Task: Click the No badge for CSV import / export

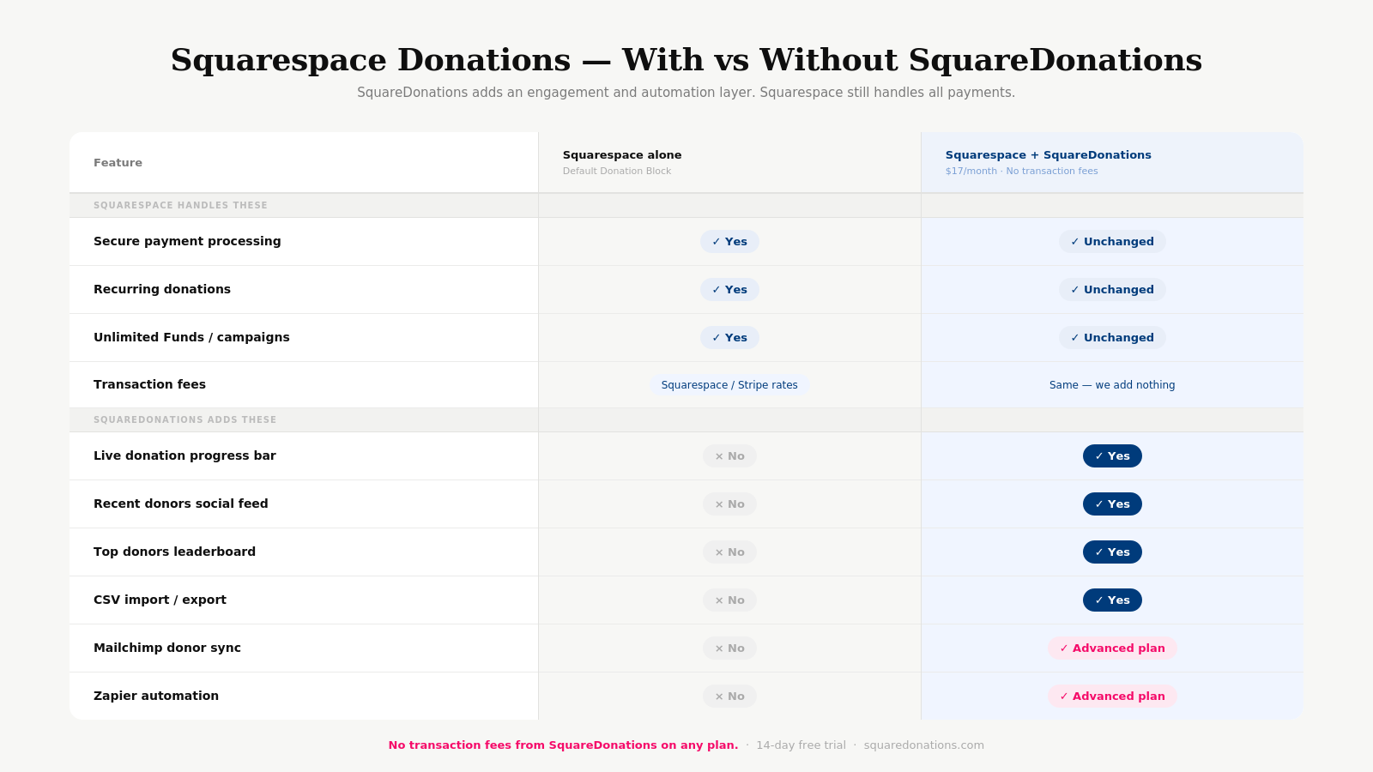Action: 729,600
